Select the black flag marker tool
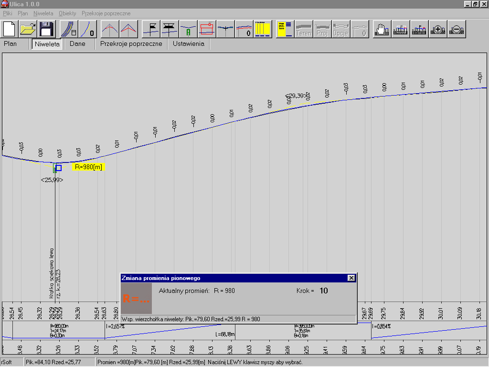The width and height of the screenshot is (489, 367). [151, 30]
